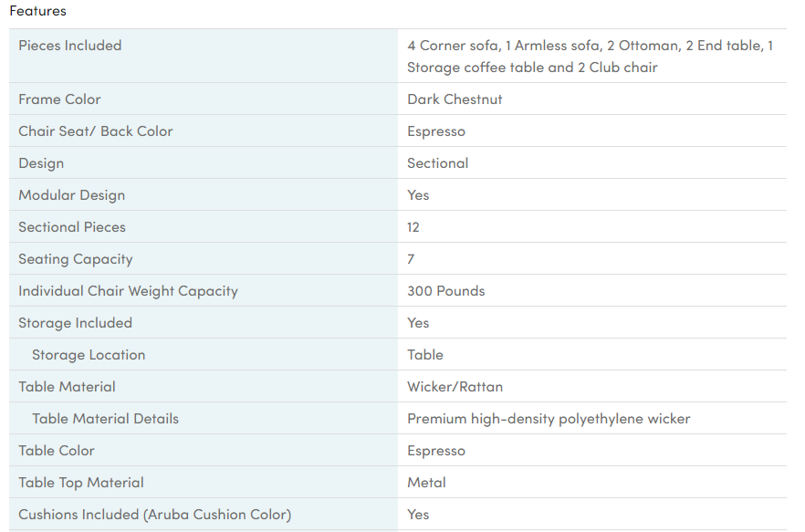Select the Storage Included label
Viewport: 805px width, 532px height.
click(75, 323)
